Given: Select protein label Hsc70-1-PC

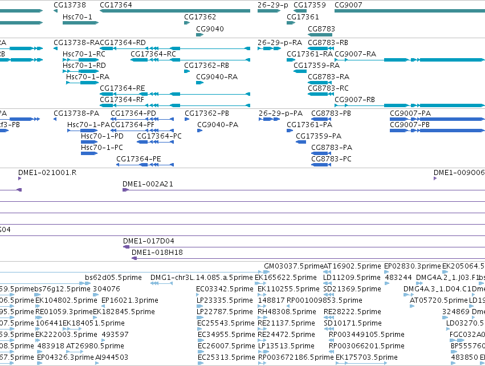Looking at the screenshot, I should [x=102, y=147].
